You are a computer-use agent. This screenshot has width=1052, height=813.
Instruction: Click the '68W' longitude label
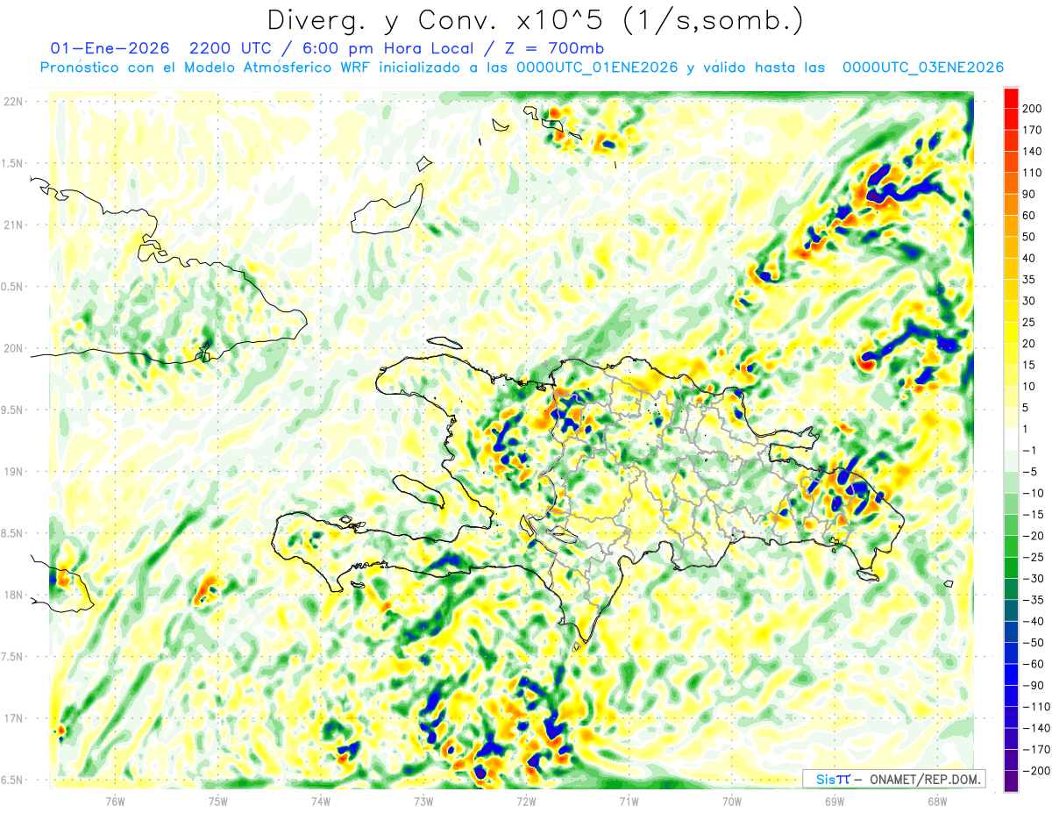pyautogui.click(x=937, y=801)
